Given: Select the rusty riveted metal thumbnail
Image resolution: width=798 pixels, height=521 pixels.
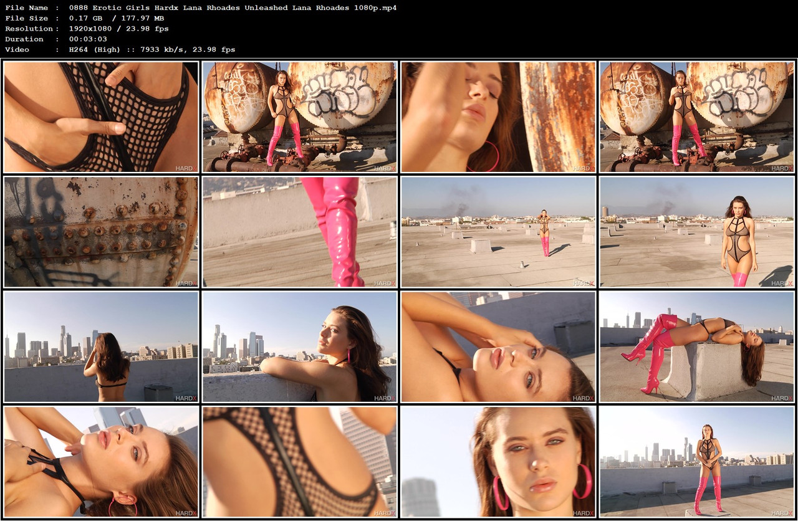Looking at the screenshot, I should (x=100, y=232).
